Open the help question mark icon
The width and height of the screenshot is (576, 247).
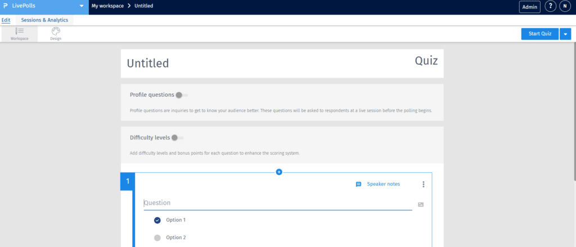pyautogui.click(x=551, y=7)
